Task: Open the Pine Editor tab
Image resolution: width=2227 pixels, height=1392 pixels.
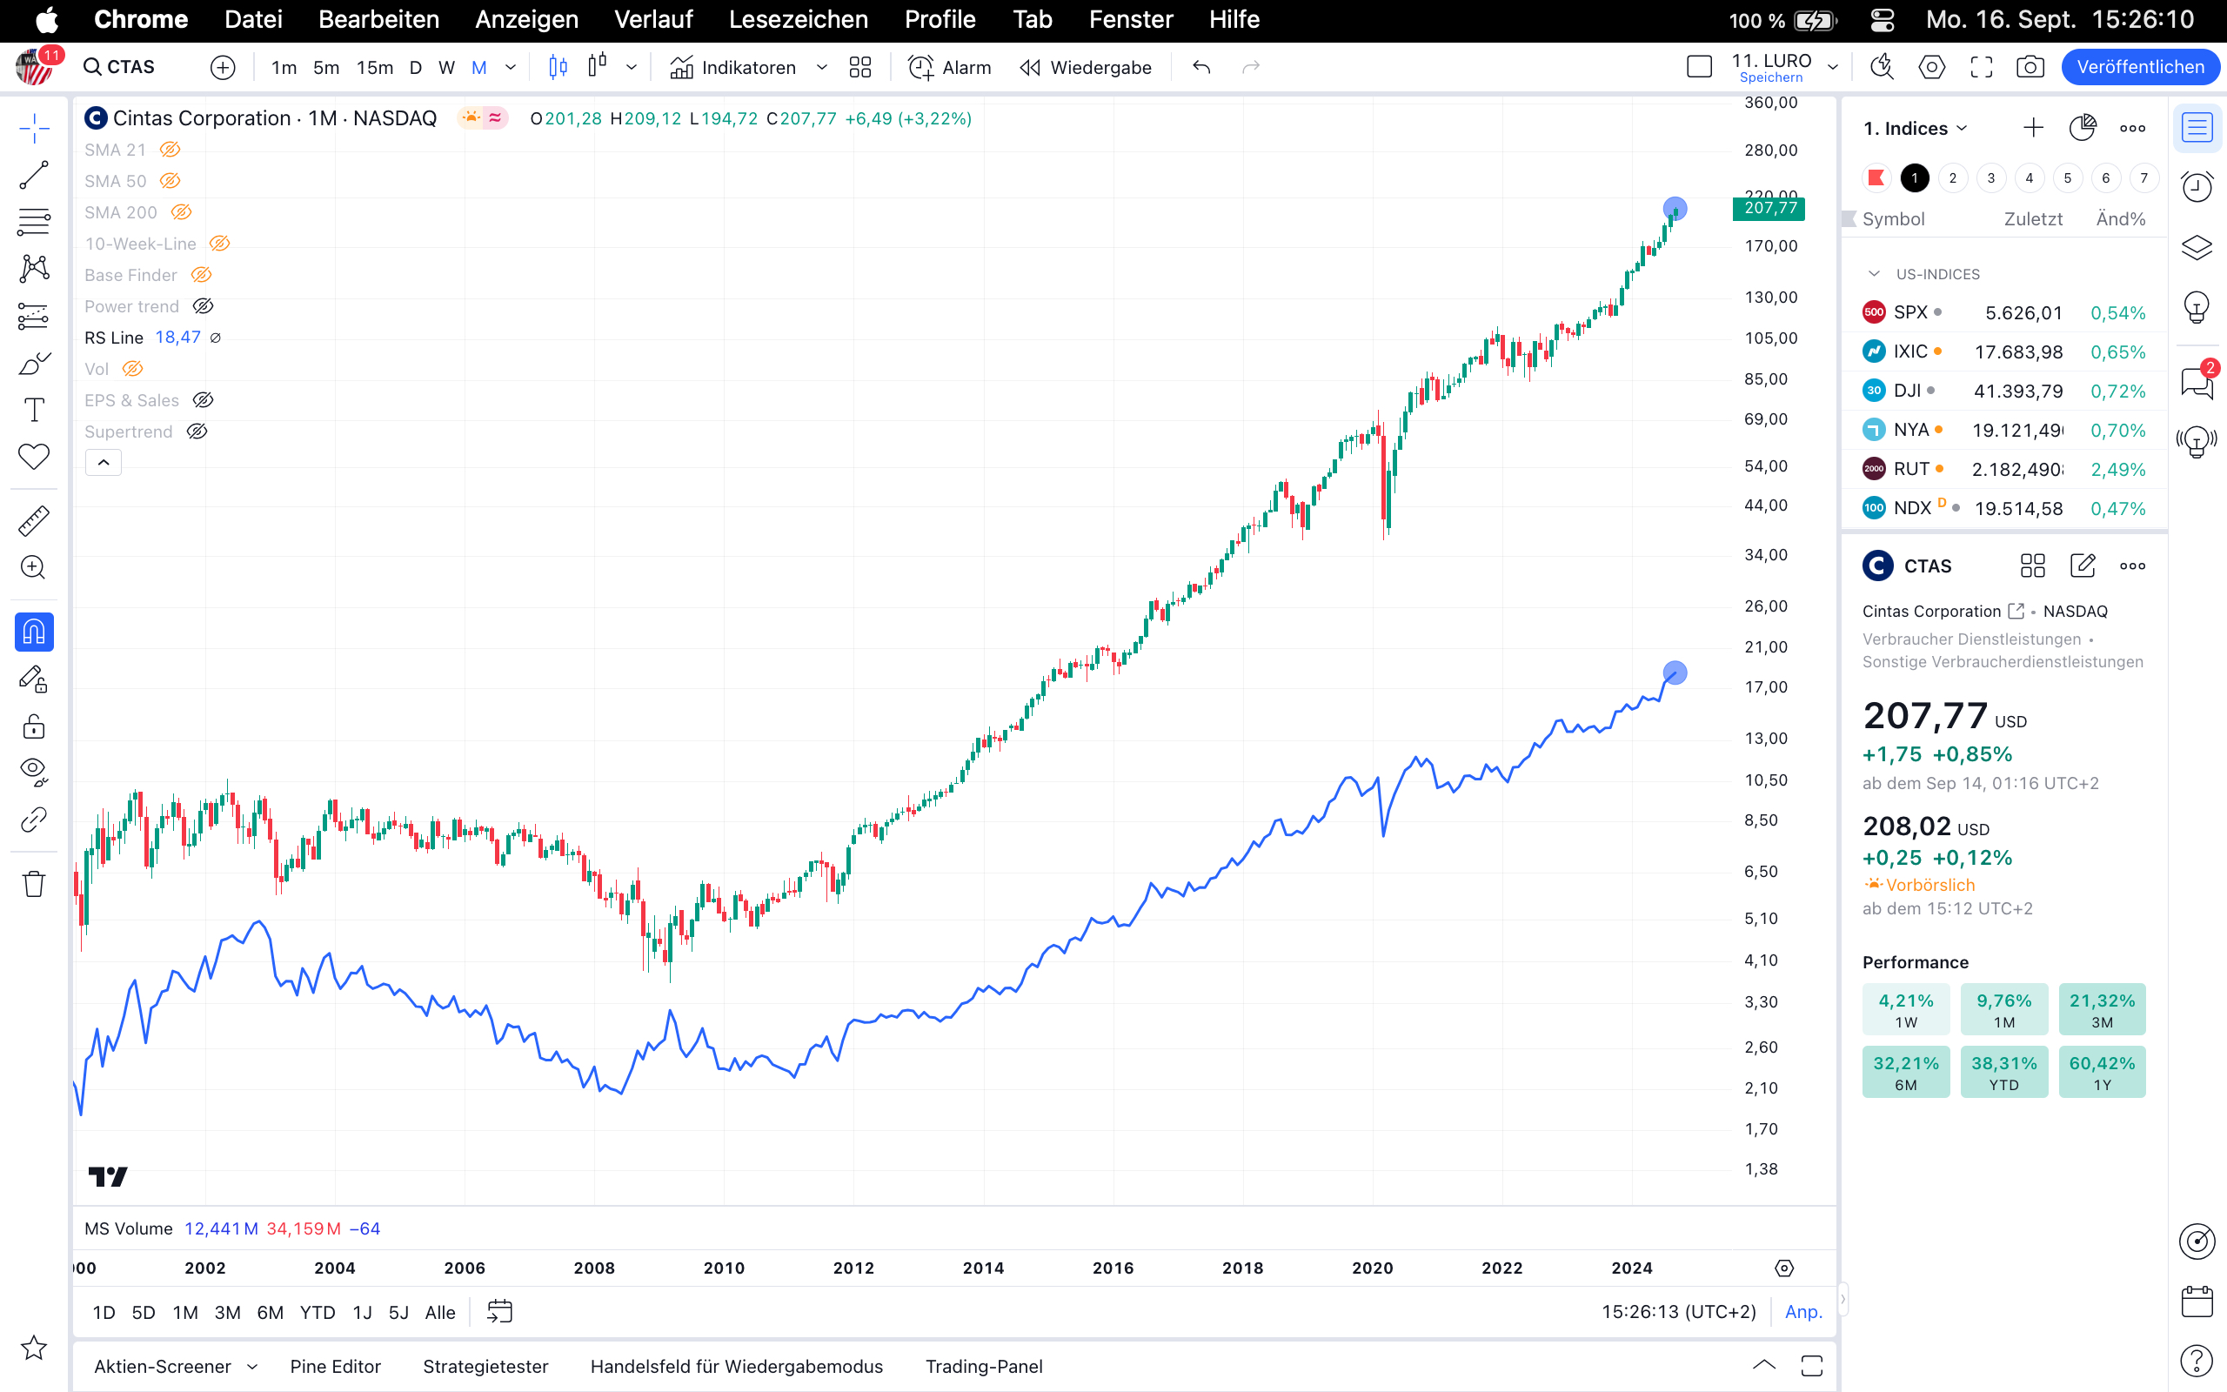Action: (335, 1366)
